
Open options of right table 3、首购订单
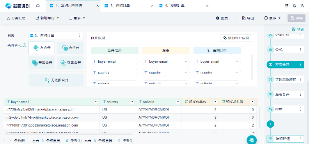click(x=80, y=35)
